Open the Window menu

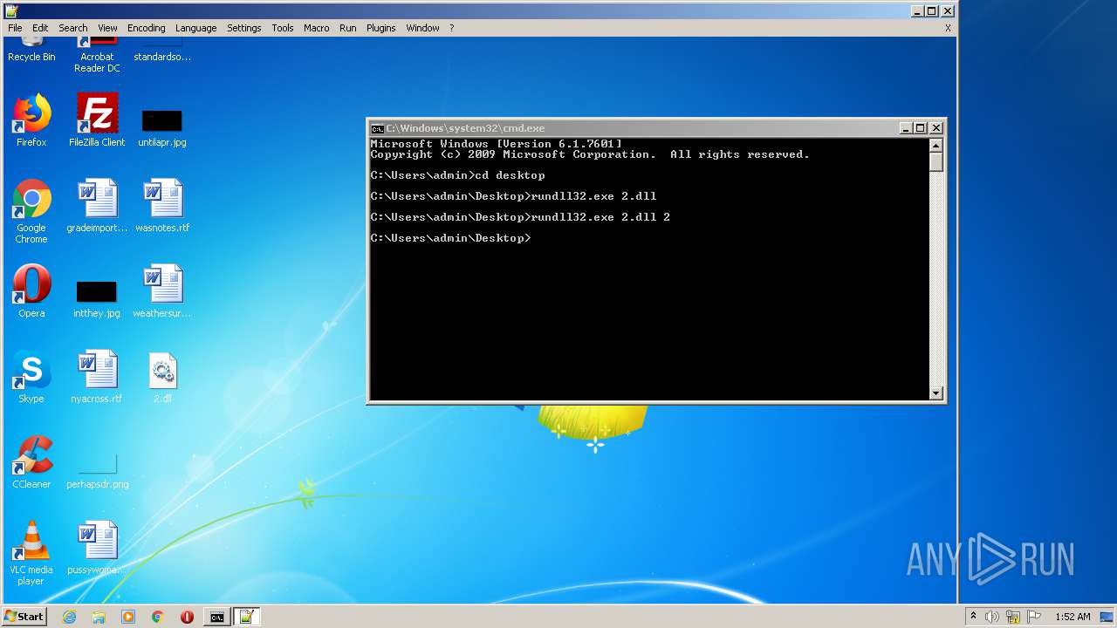pos(422,28)
